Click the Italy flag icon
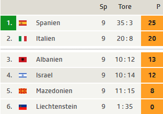 pos(23,39)
